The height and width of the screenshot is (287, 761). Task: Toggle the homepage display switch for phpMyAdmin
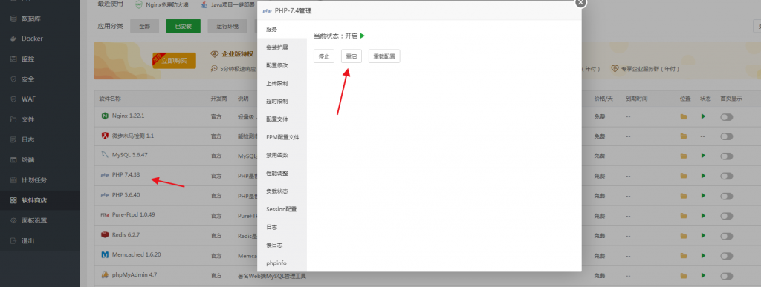[x=727, y=276]
